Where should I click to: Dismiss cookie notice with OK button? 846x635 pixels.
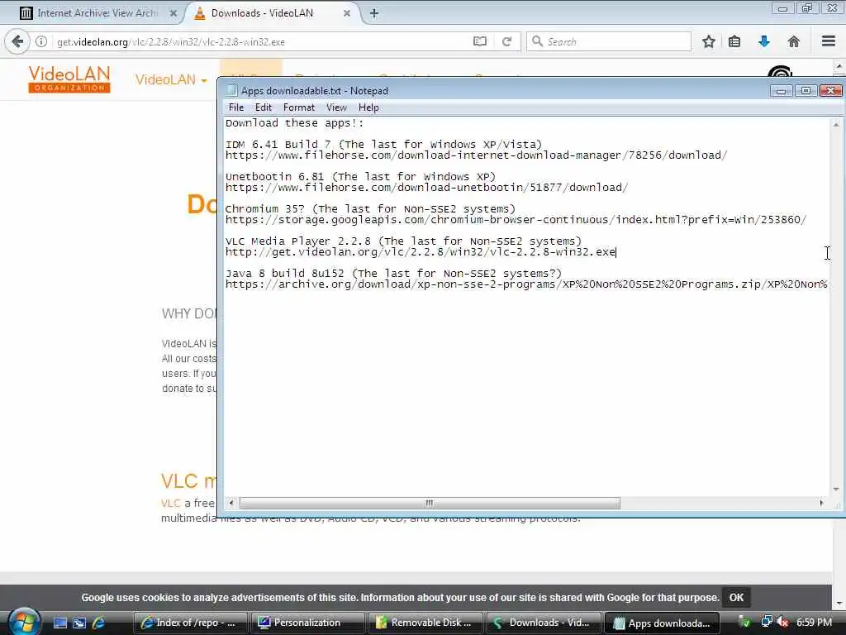point(736,597)
